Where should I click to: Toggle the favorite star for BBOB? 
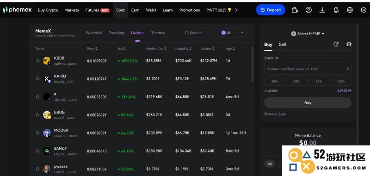pos(37,114)
